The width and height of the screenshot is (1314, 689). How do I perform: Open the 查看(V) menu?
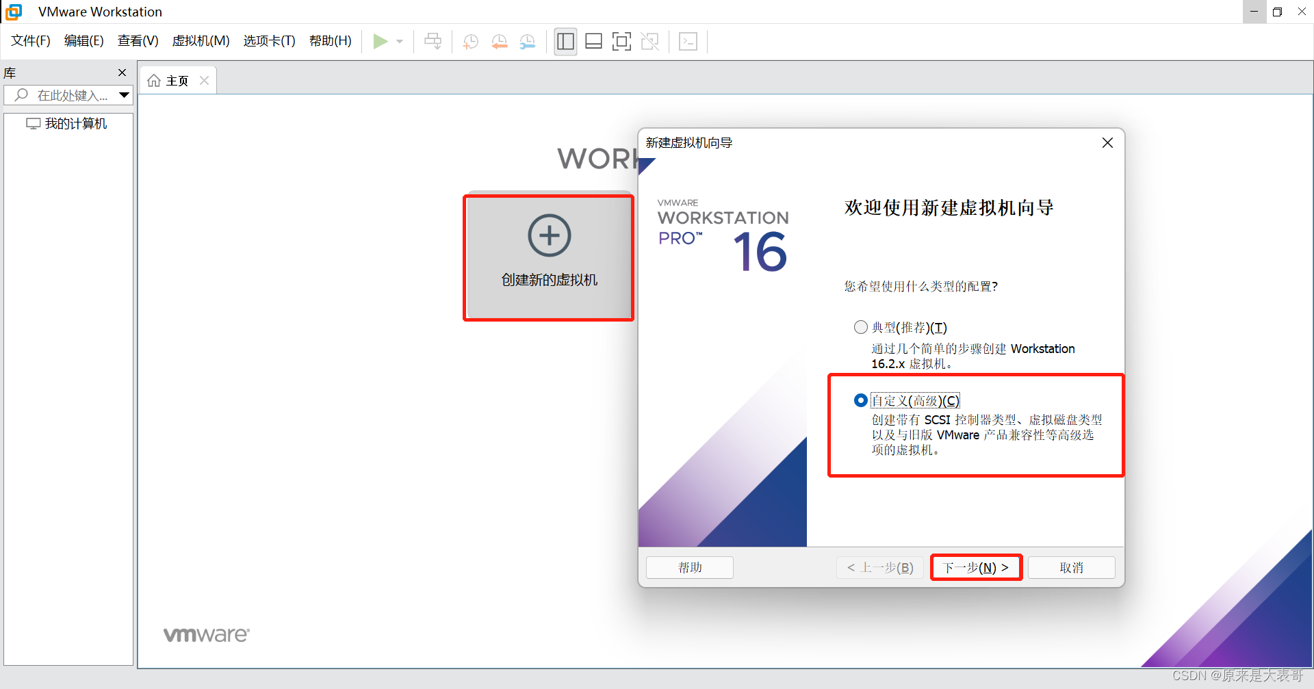[x=138, y=41]
